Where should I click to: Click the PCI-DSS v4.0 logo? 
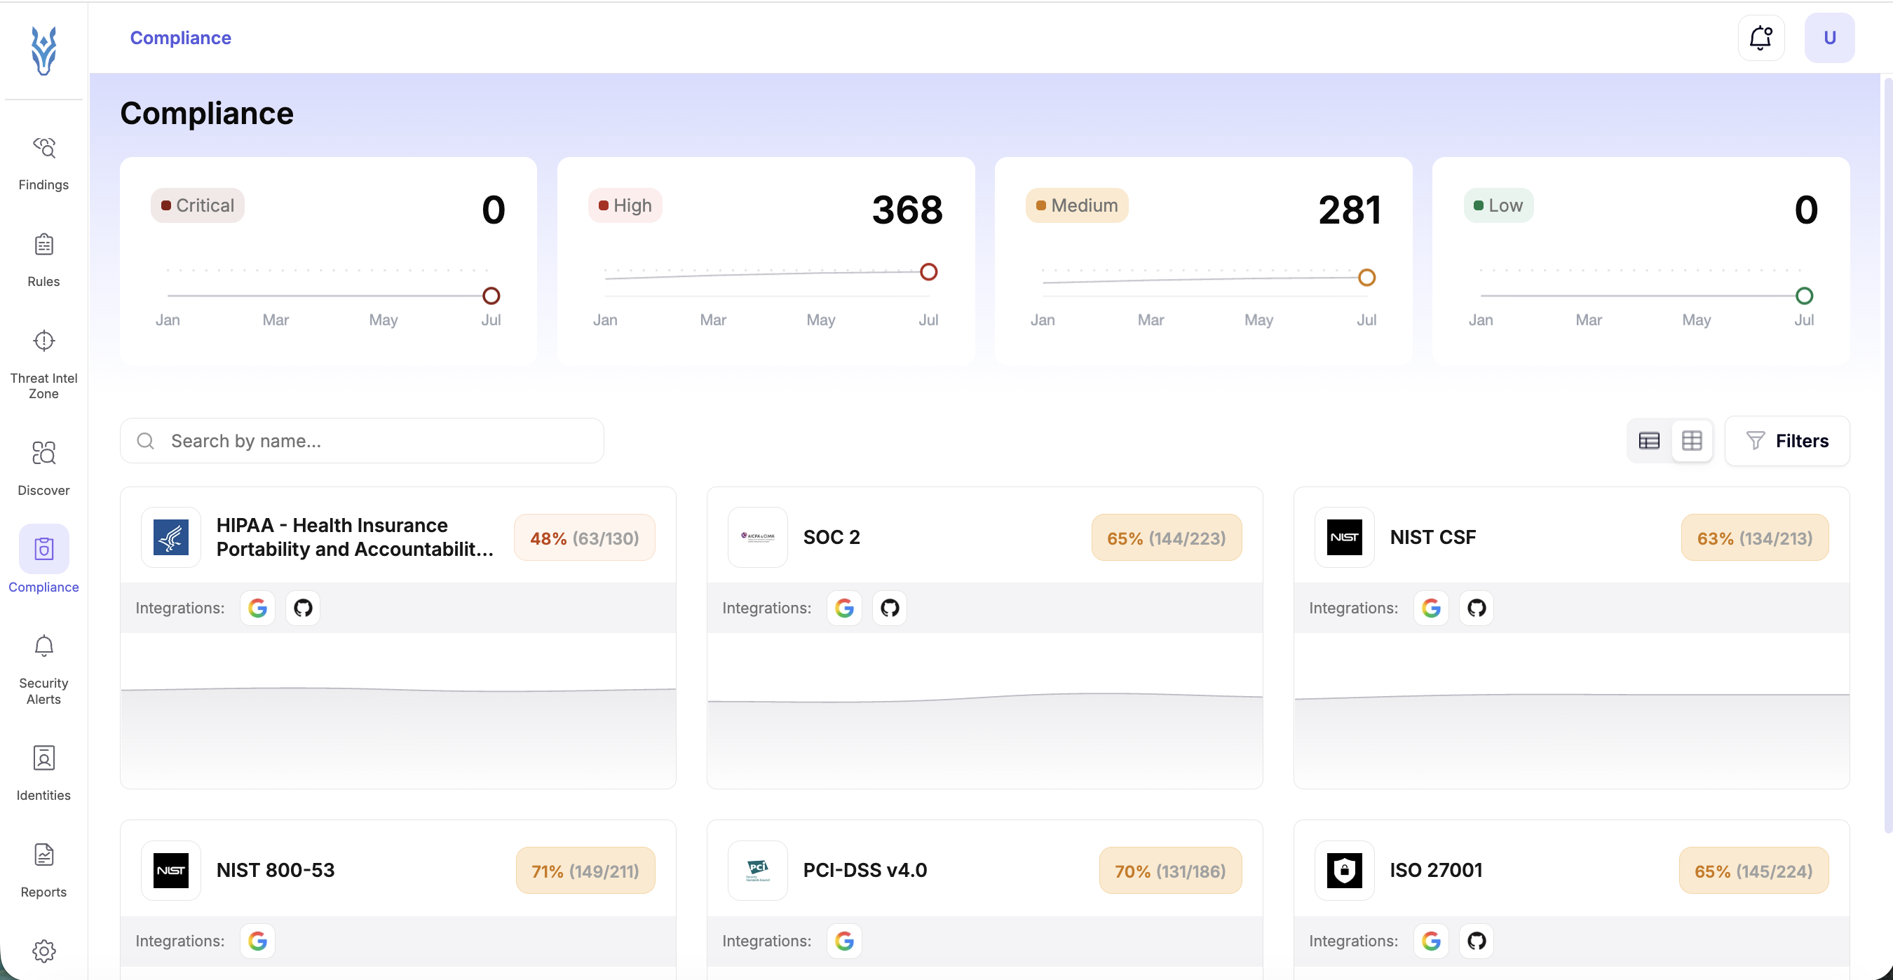coord(757,871)
